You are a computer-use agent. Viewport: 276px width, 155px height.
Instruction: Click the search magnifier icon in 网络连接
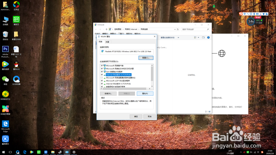click(x=208, y=29)
